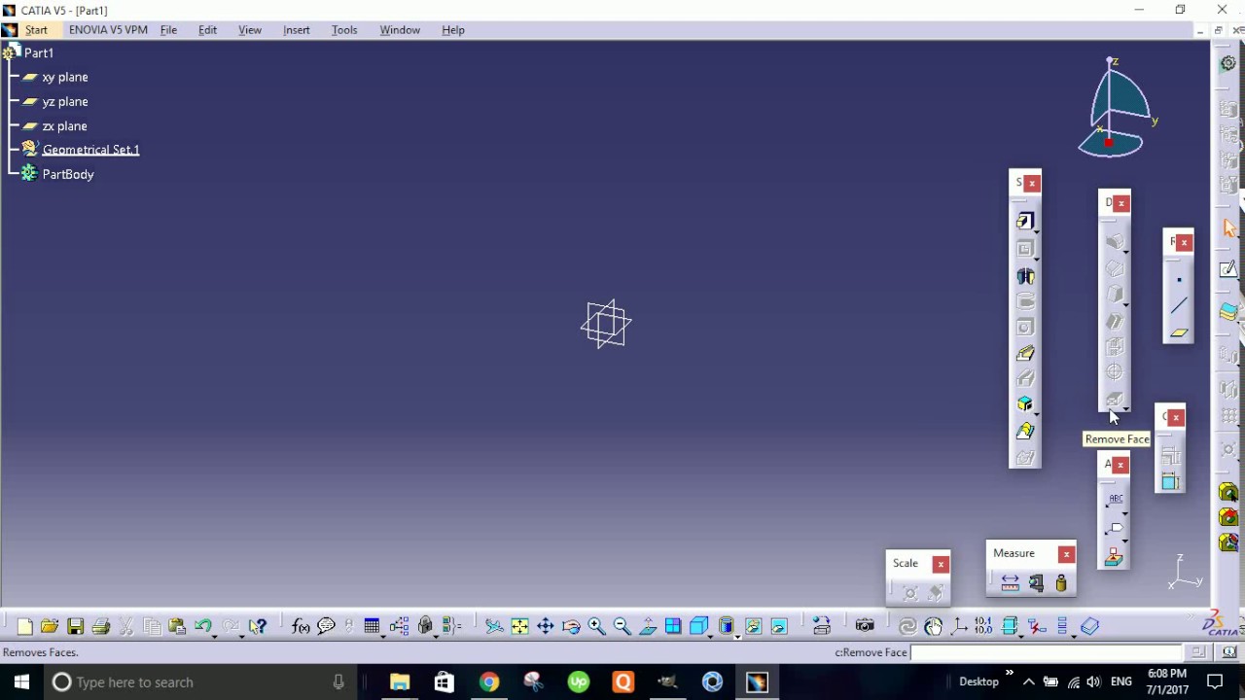Open the Start menu in the menu bar
Image resolution: width=1245 pixels, height=700 pixels.
36,30
